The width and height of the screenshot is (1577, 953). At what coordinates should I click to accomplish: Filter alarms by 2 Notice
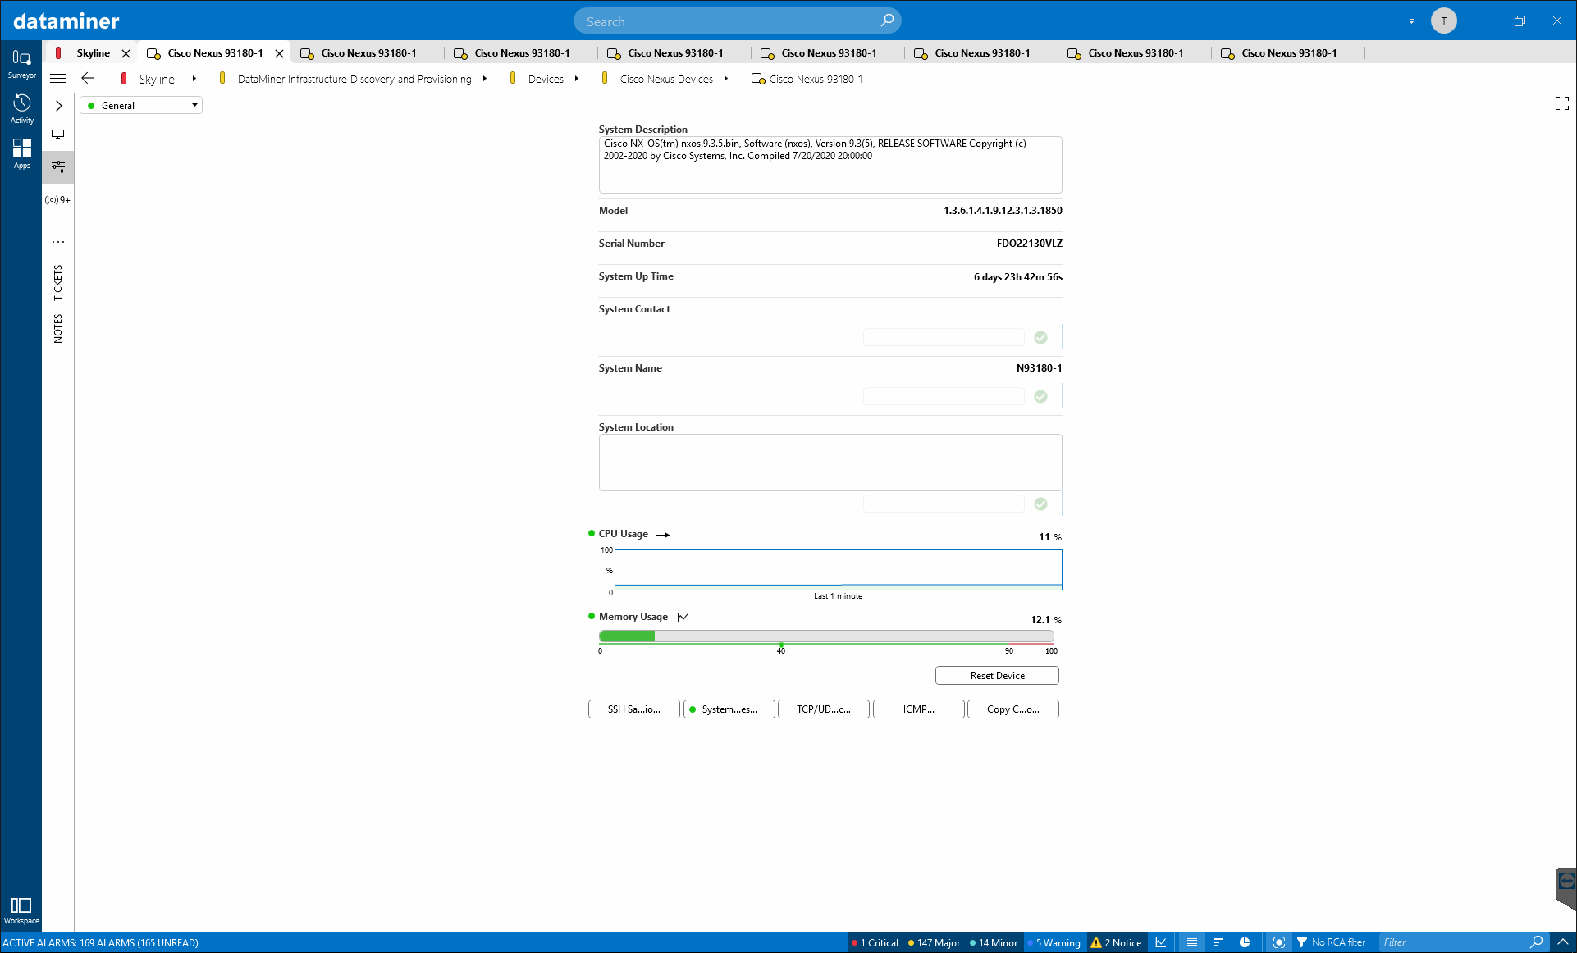pyautogui.click(x=1116, y=943)
